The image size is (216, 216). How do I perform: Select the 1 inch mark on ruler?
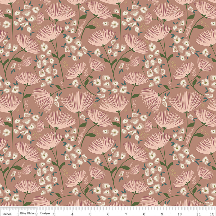18,214
